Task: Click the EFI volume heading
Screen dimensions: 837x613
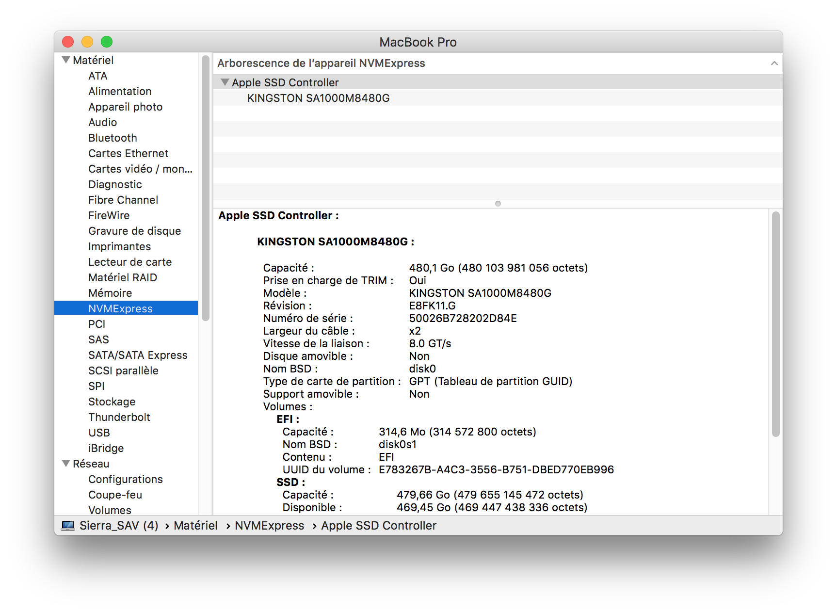Action: pyautogui.click(x=288, y=419)
